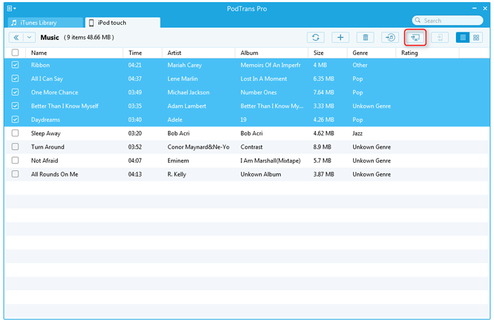The image size is (494, 321).
Task: Open the iPod touch tab
Action: tap(122, 23)
